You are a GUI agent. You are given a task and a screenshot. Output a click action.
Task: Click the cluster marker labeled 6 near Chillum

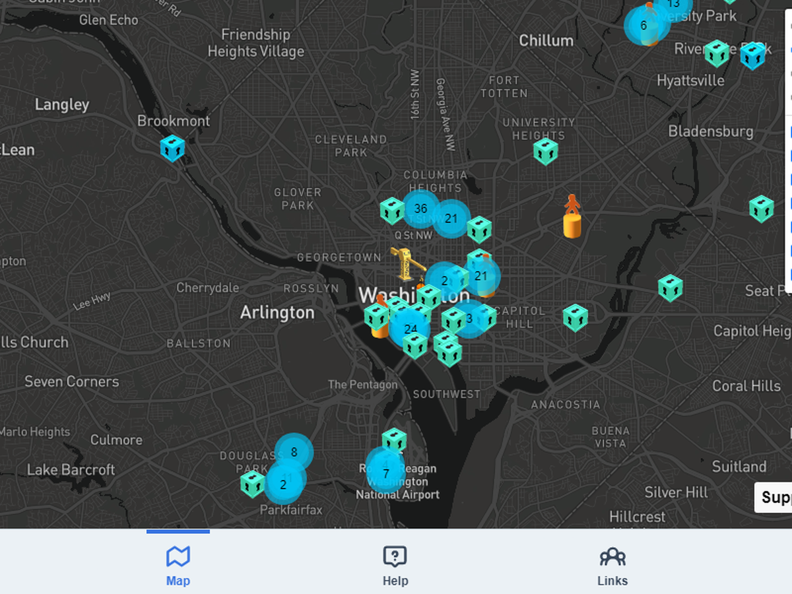pyautogui.click(x=643, y=26)
